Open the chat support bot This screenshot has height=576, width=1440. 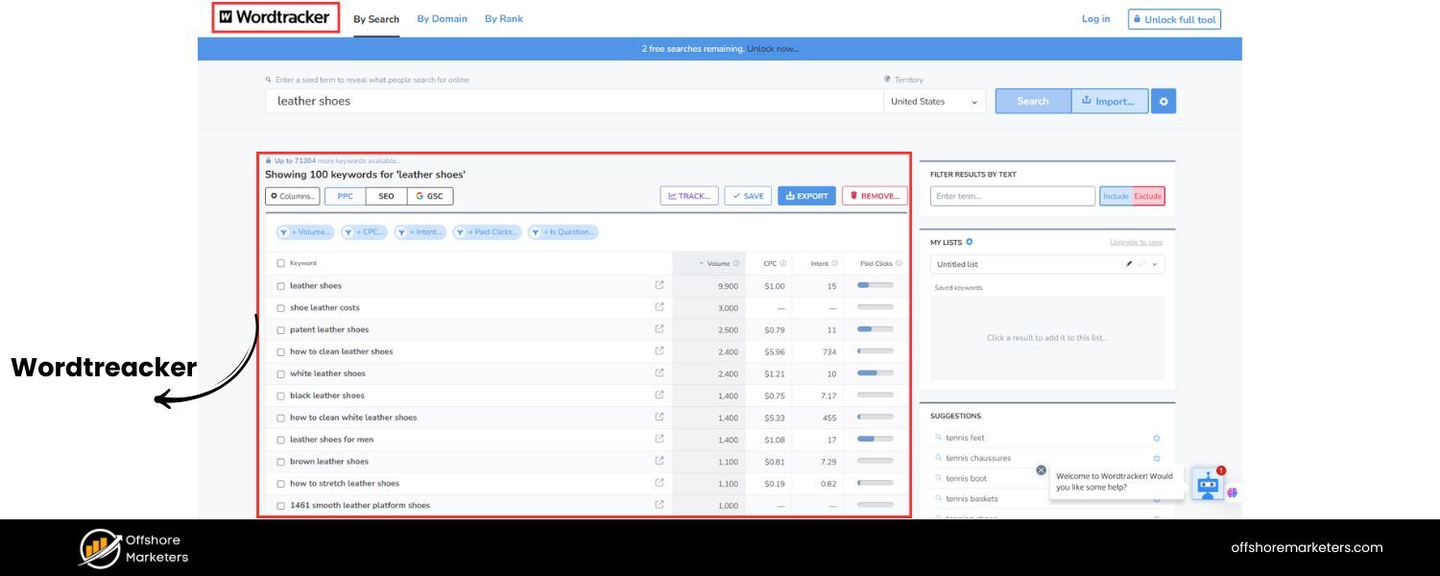pyautogui.click(x=1207, y=485)
